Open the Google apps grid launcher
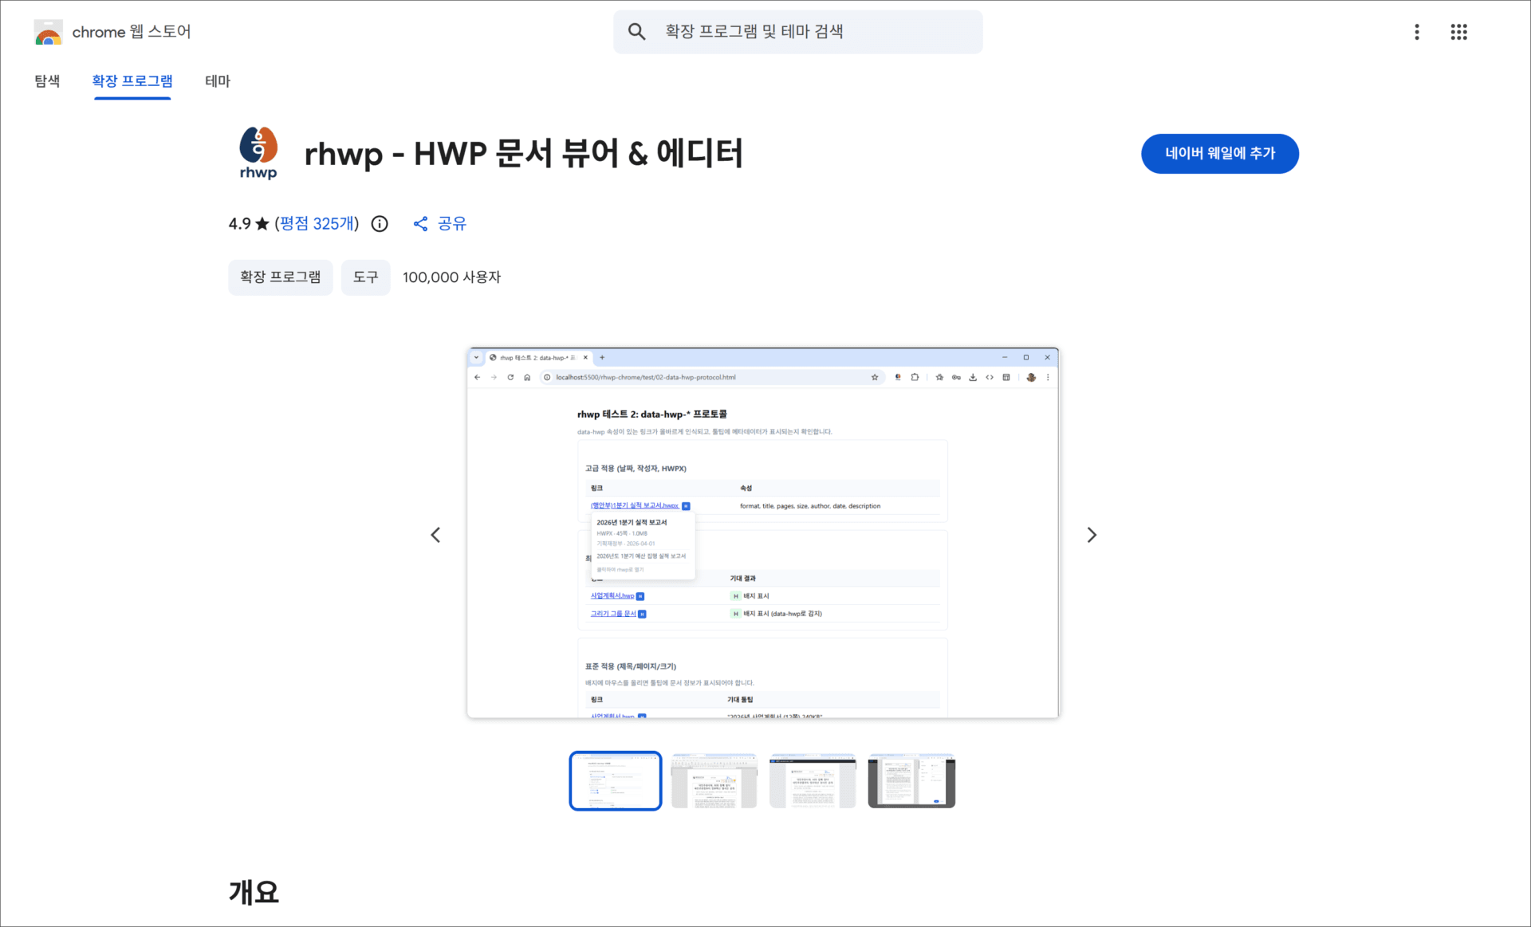This screenshot has width=1531, height=927. point(1458,32)
